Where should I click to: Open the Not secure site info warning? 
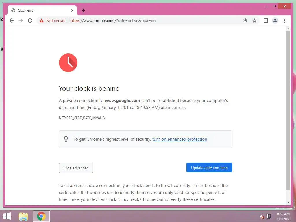coord(53,21)
